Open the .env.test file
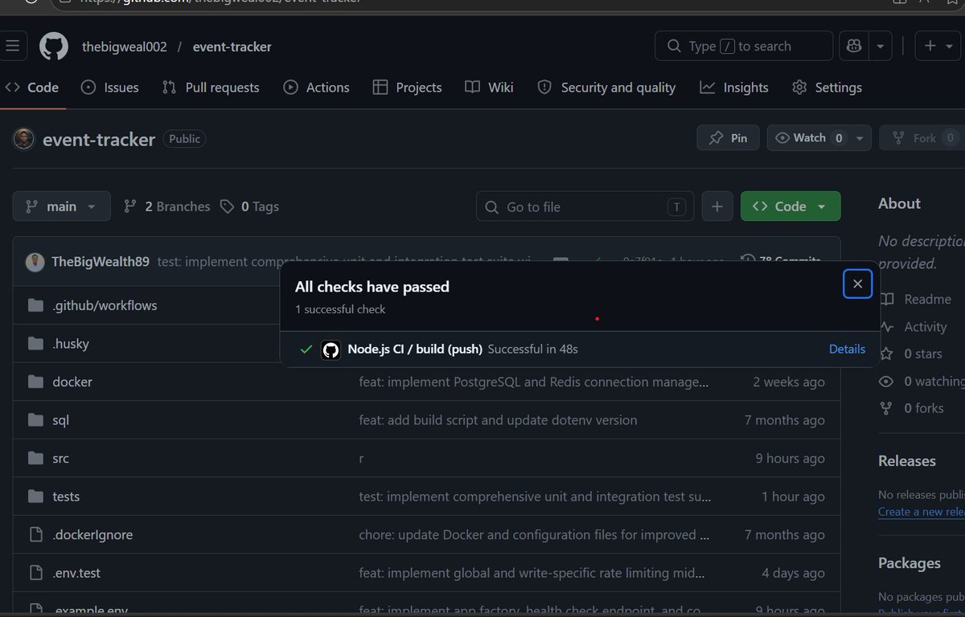965x617 pixels. [76, 573]
